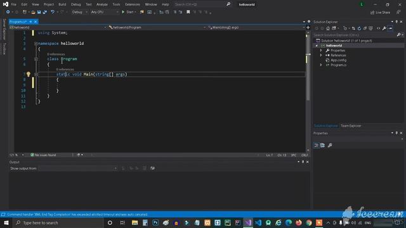Open the Extensions menu
Viewport: 406px width, 228px height.
tap(133, 4)
